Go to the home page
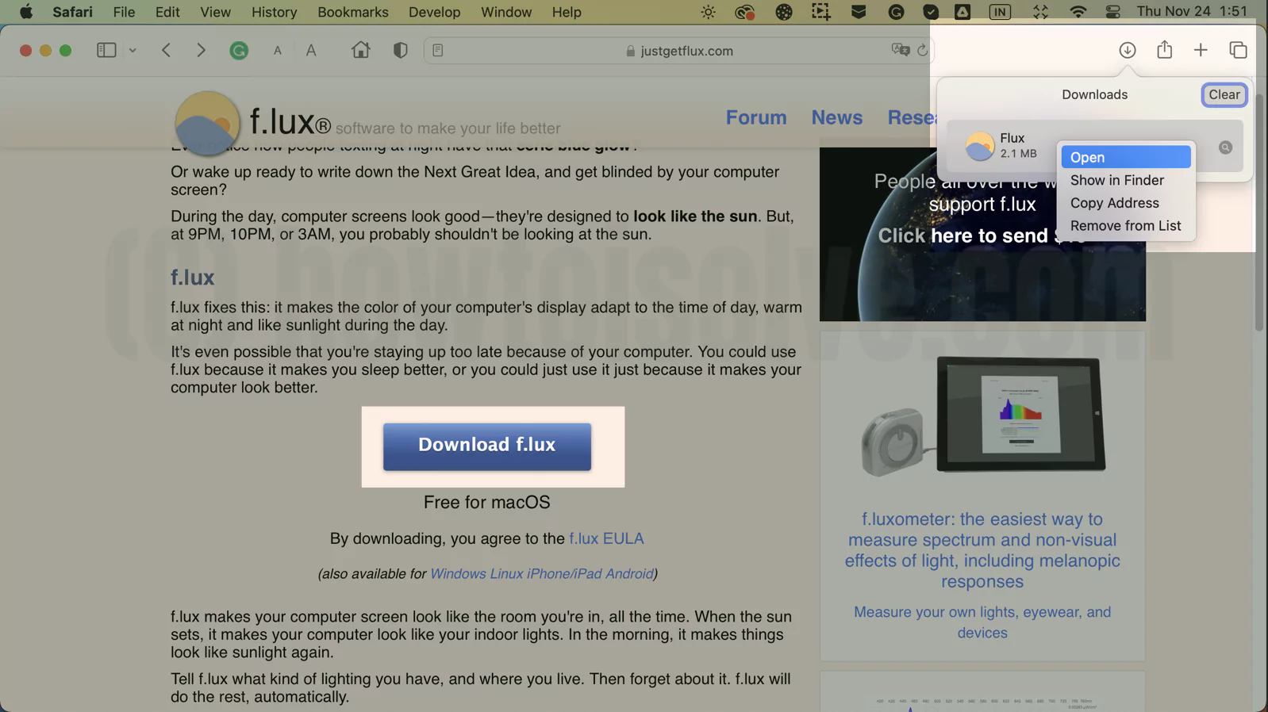Image resolution: width=1268 pixels, height=712 pixels. click(361, 50)
